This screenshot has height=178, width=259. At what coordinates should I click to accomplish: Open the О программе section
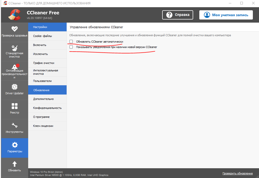(x=47, y=117)
